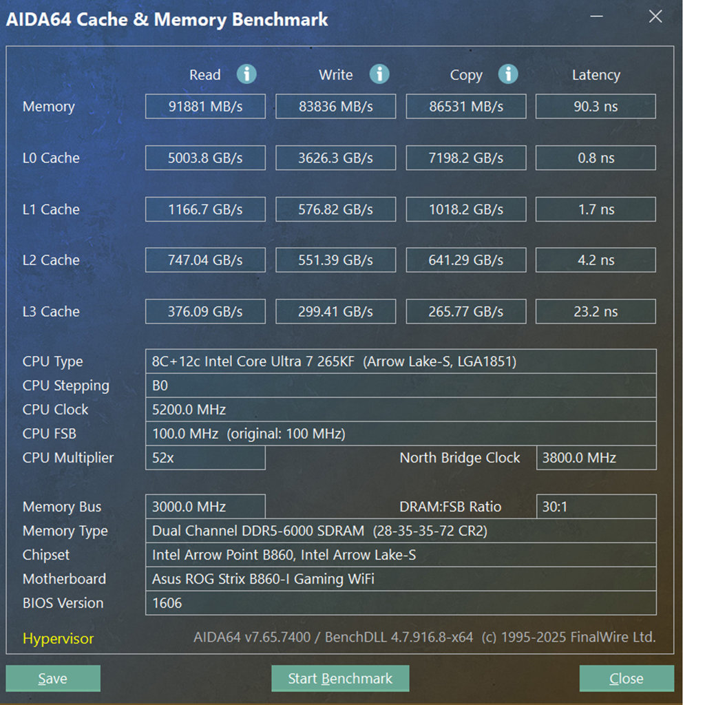The width and height of the screenshot is (705, 705).
Task: Select L1 Cache read 1166.7 GB/s
Action: tap(205, 209)
